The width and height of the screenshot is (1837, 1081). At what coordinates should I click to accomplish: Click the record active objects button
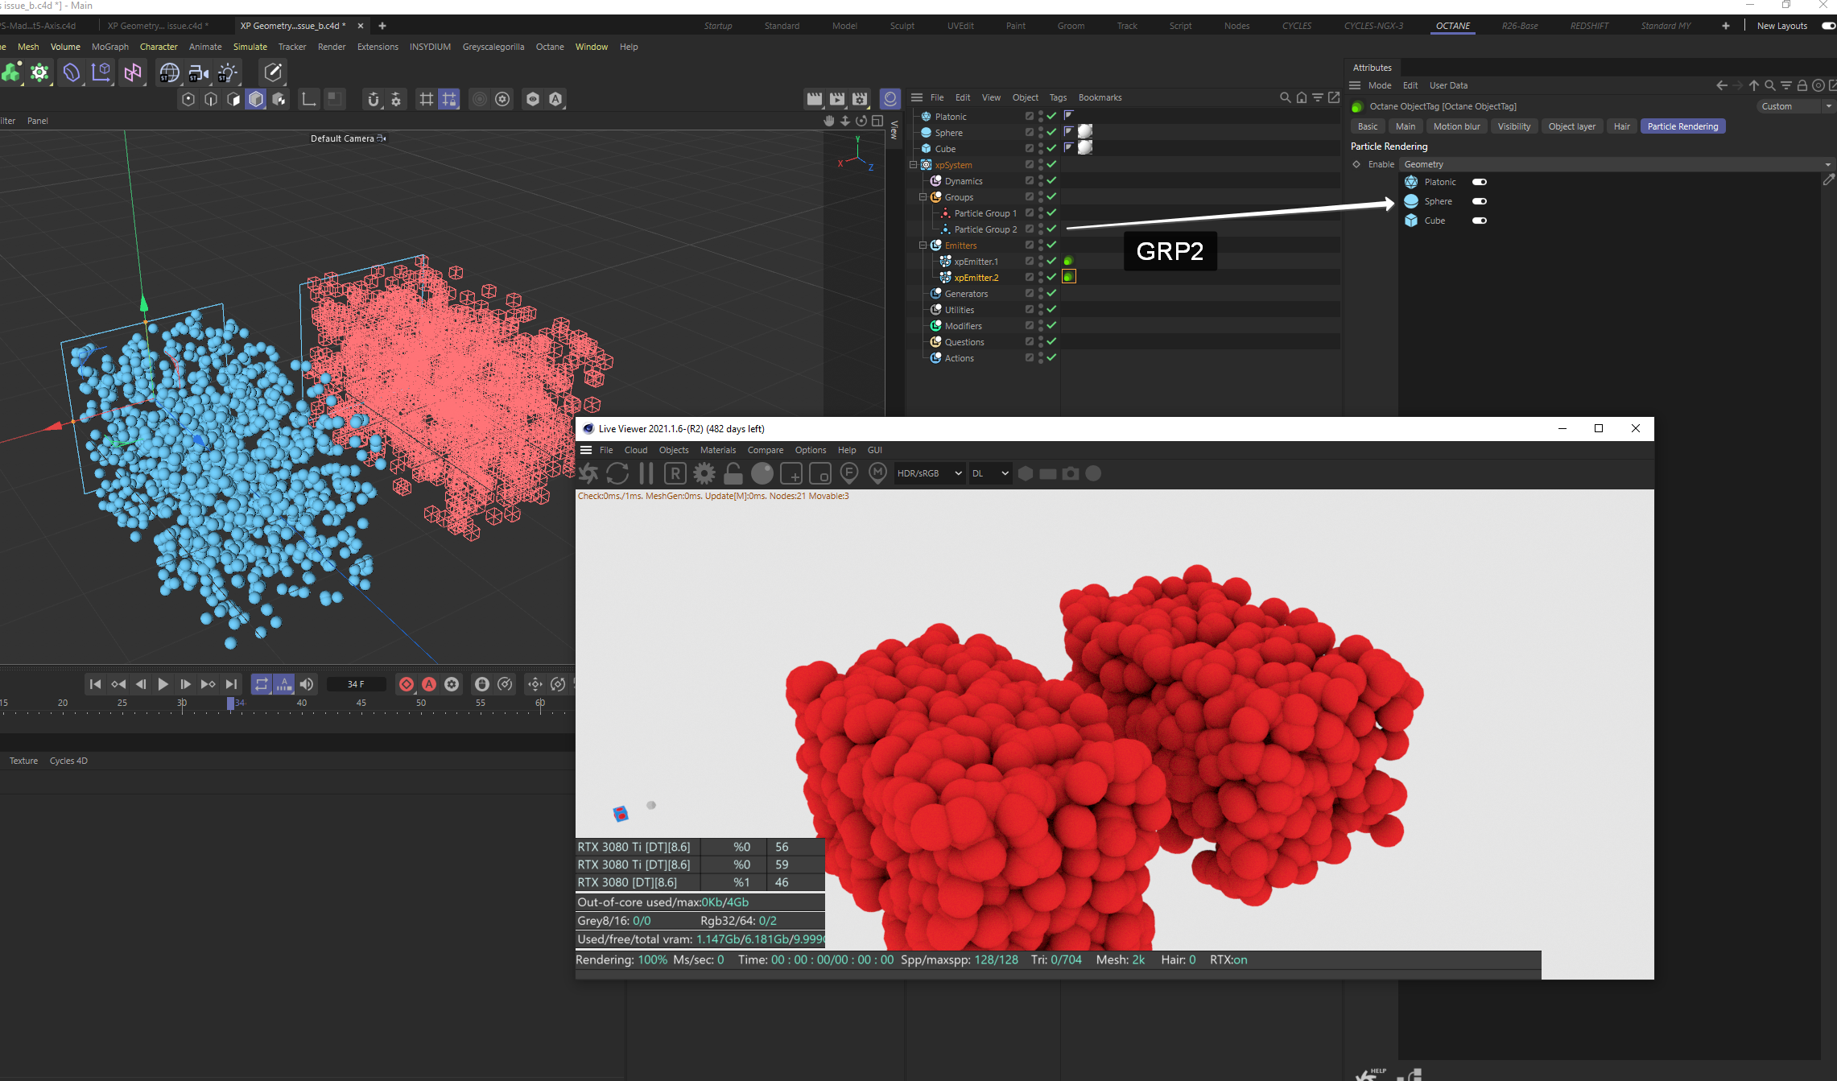click(407, 684)
